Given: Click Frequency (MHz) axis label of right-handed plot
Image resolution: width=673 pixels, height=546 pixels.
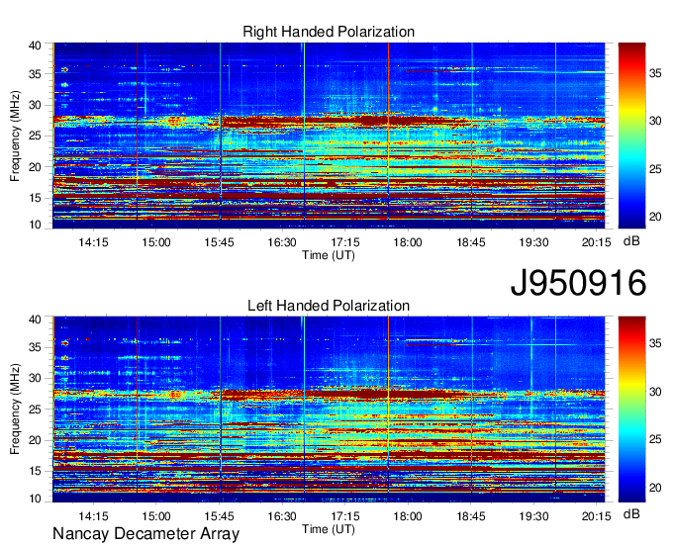Looking at the screenshot, I should tap(15, 136).
